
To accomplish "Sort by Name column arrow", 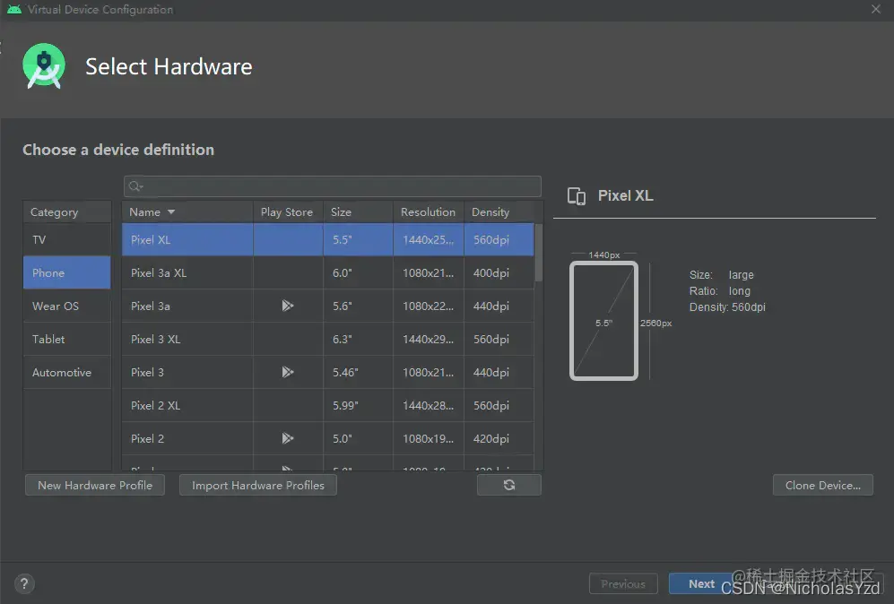I will pos(171,212).
